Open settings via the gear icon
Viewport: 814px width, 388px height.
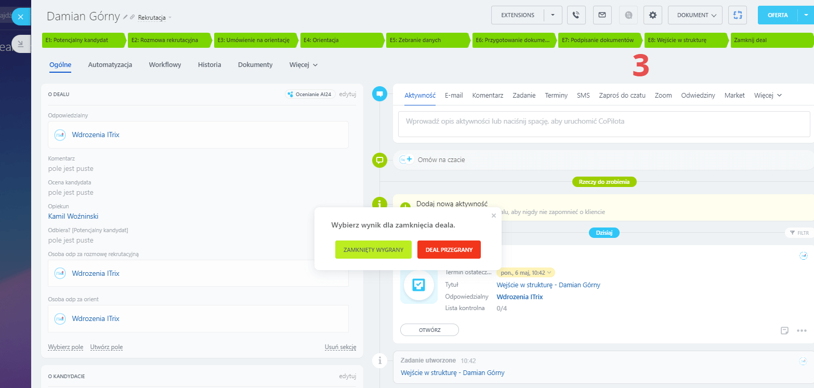click(x=653, y=15)
